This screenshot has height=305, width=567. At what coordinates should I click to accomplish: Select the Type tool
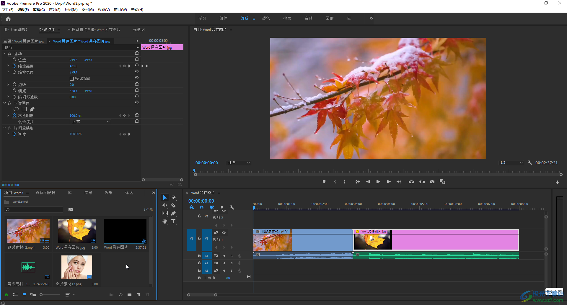pyautogui.click(x=173, y=221)
